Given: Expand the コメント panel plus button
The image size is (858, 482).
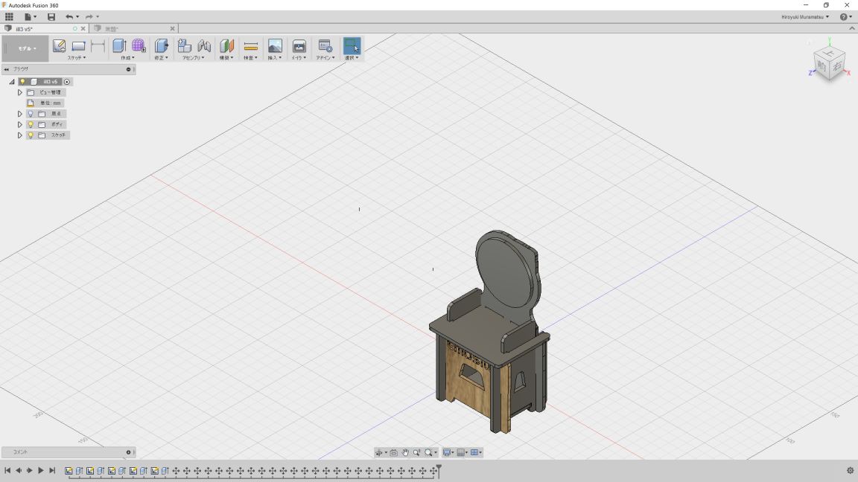Looking at the screenshot, I should point(129,452).
